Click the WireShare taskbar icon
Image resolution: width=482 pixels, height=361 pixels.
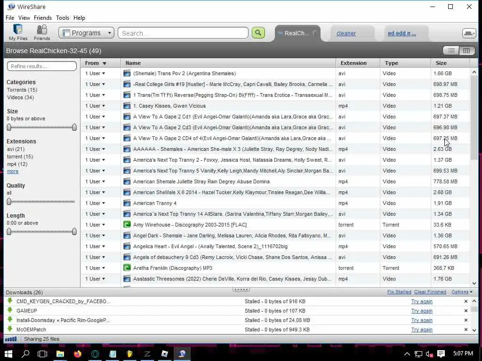pyautogui.click(x=182, y=353)
